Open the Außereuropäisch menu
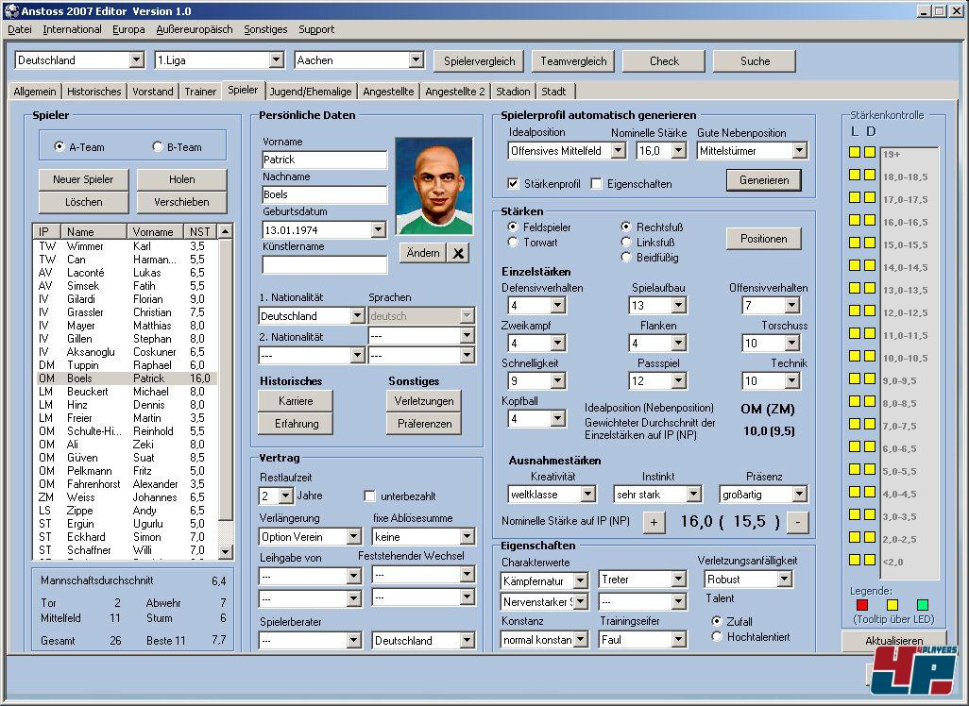Screen dimensions: 969x706 click(194, 29)
